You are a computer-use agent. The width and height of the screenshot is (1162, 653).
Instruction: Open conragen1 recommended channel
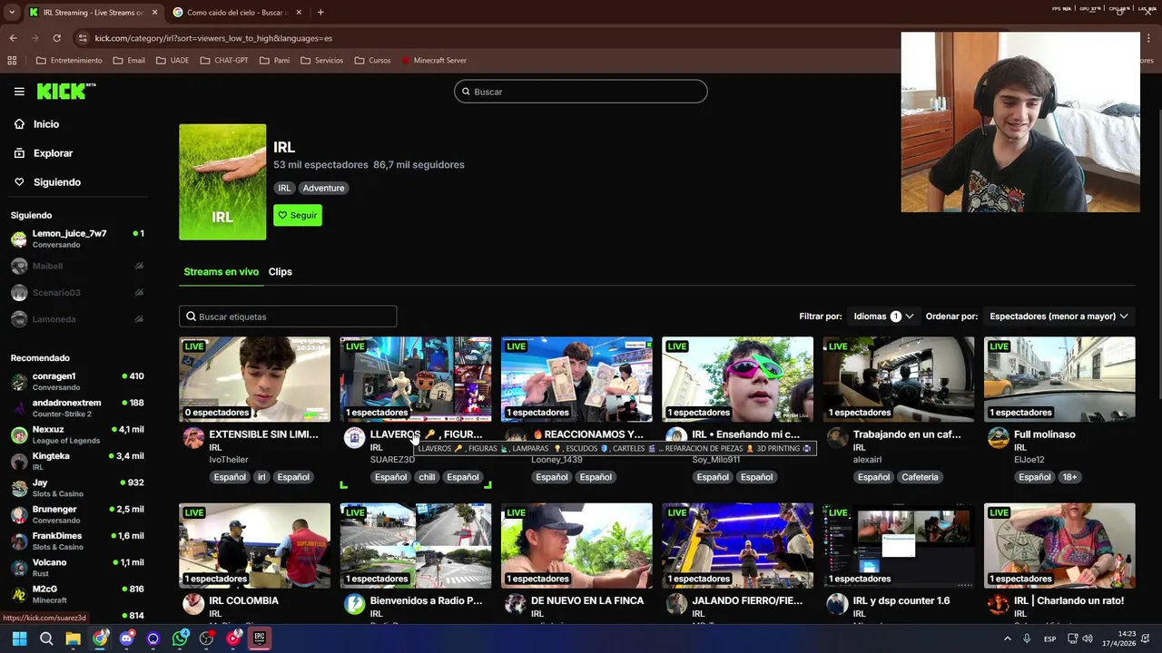point(77,381)
